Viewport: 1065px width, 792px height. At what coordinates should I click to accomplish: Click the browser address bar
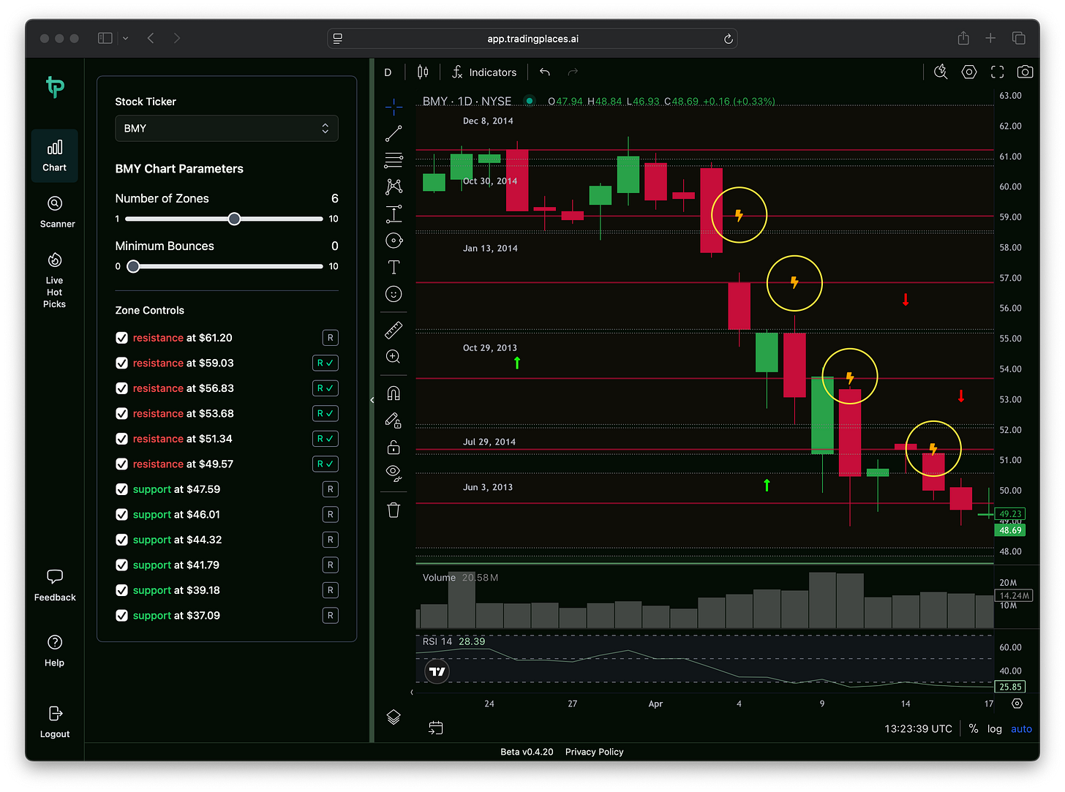click(x=532, y=39)
